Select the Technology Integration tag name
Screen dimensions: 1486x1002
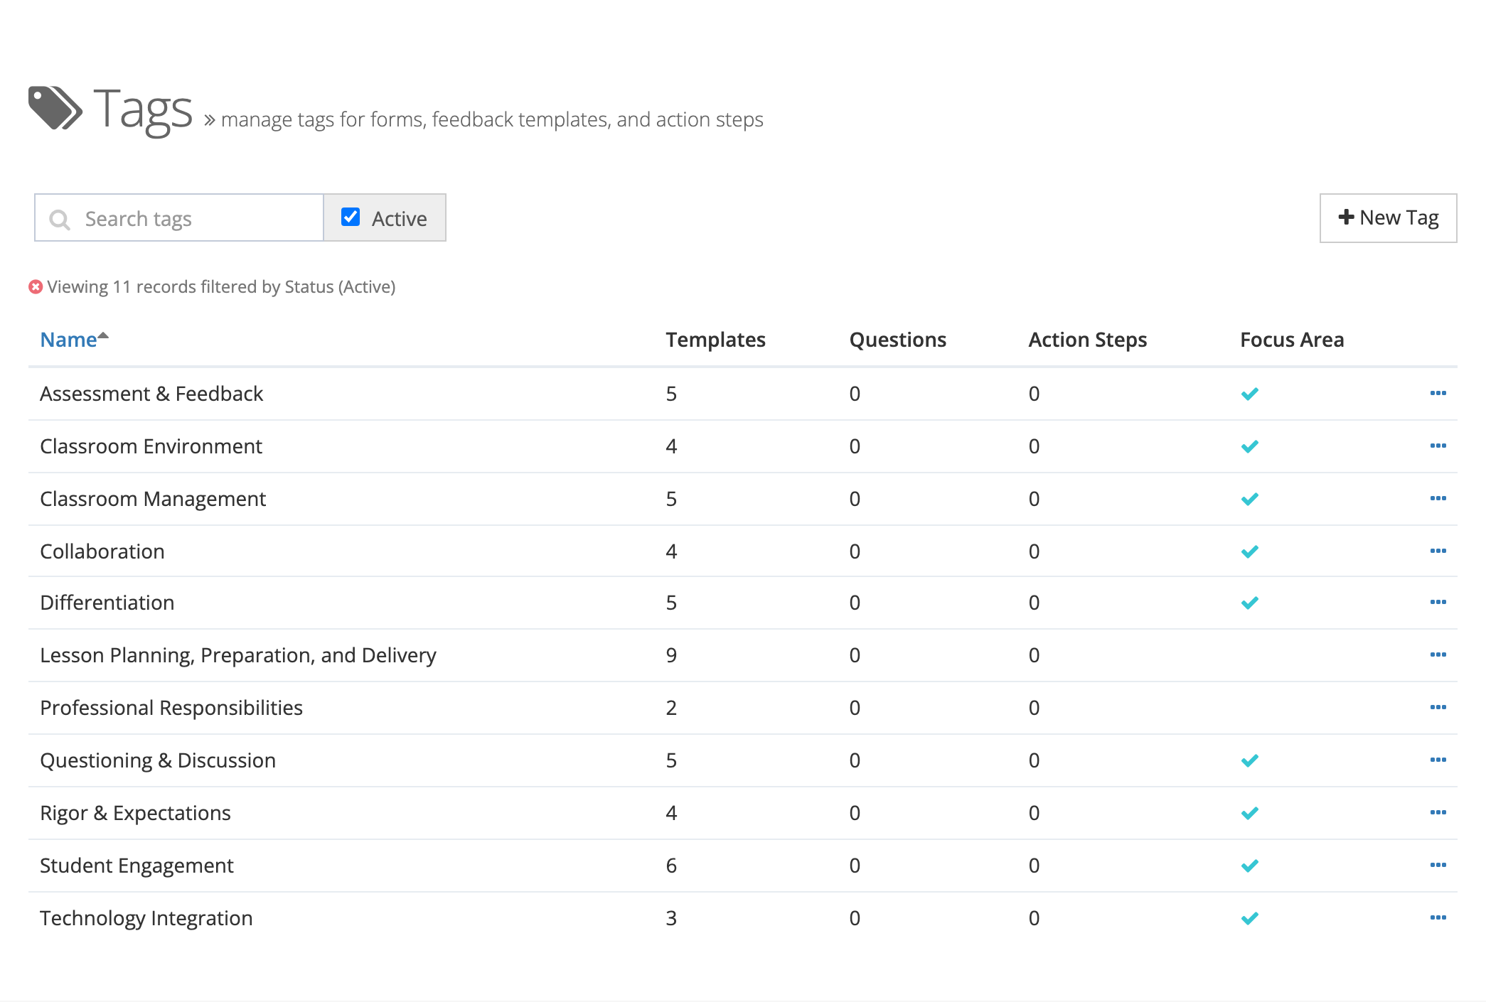click(x=146, y=918)
